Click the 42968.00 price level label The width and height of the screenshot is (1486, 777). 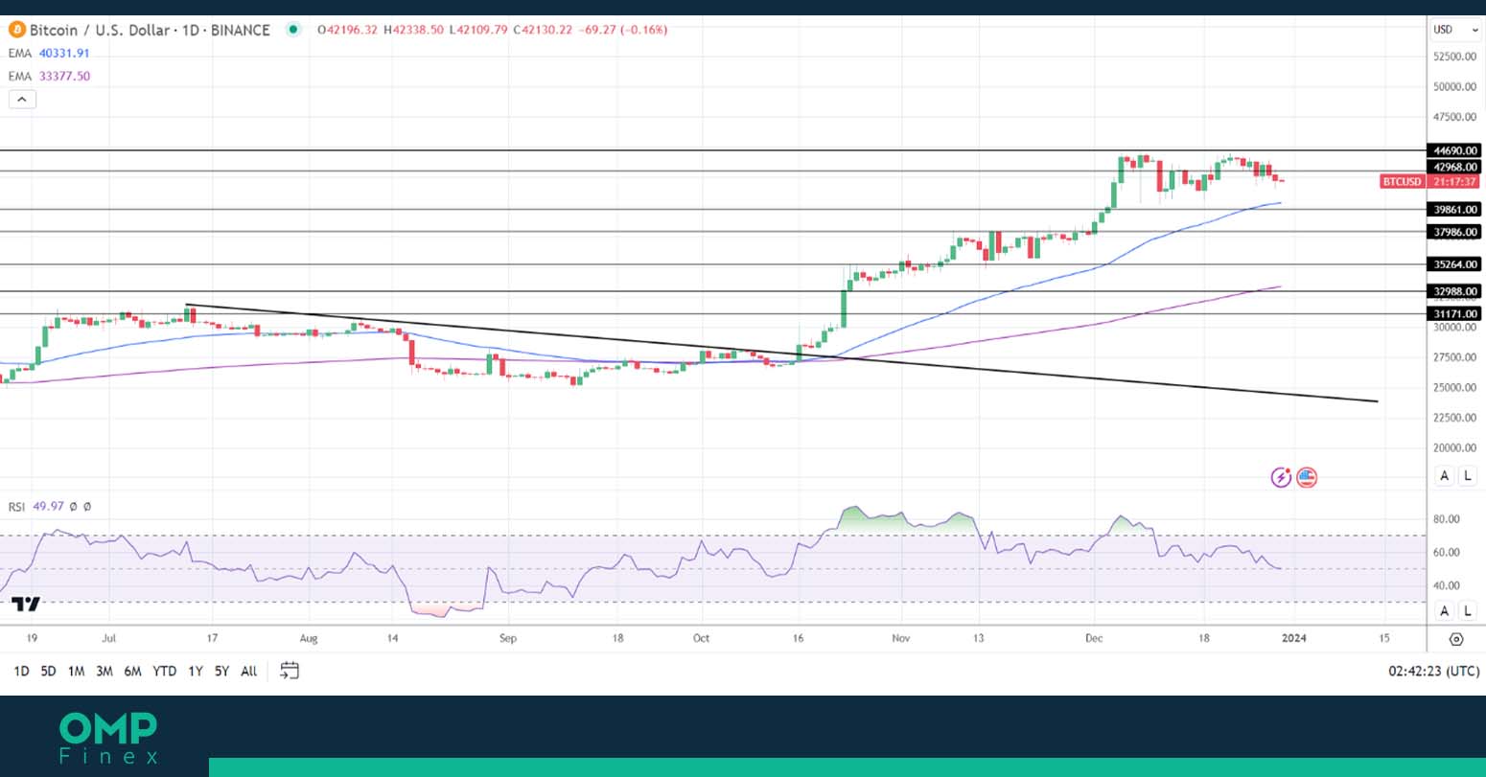click(1454, 167)
